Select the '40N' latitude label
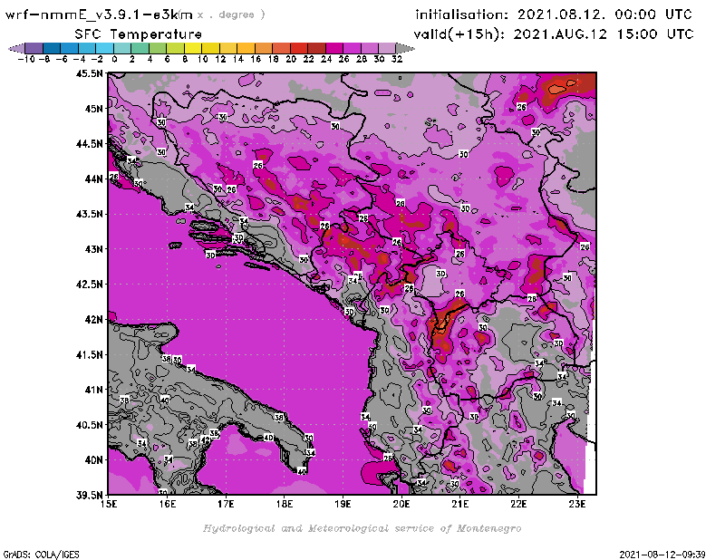This screenshot has width=725, height=560. click(93, 459)
